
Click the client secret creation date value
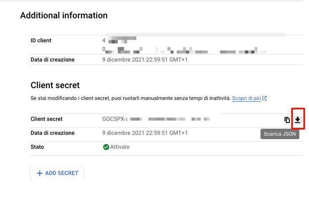[145, 133]
